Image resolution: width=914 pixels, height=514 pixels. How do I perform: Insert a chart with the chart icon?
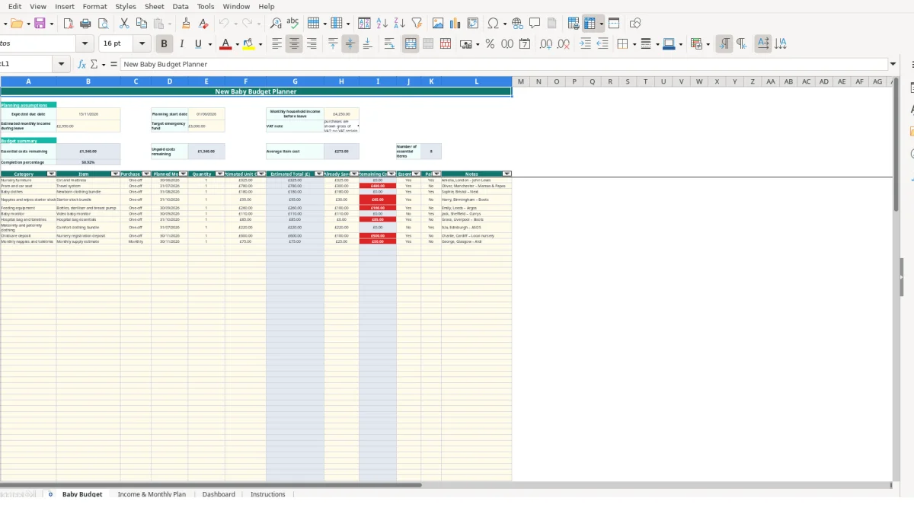point(455,24)
